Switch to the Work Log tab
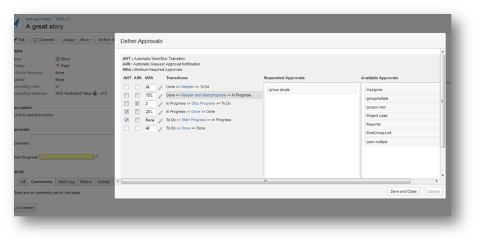The height and width of the screenshot is (244, 479). [66, 182]
